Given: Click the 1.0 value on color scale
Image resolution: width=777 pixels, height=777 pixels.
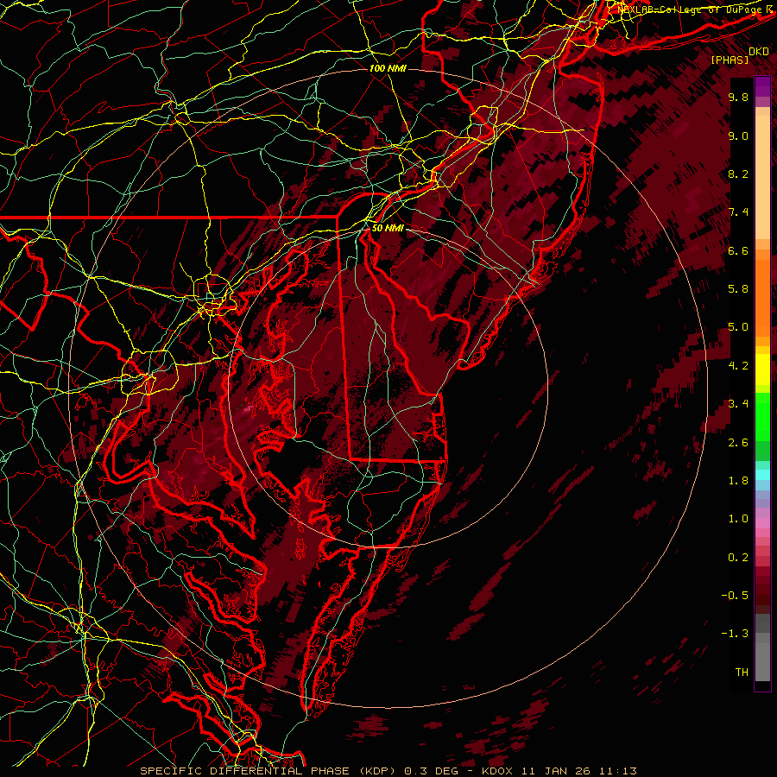Looking at the screenshot, I should pyautogui.click(x=738, y=519).
